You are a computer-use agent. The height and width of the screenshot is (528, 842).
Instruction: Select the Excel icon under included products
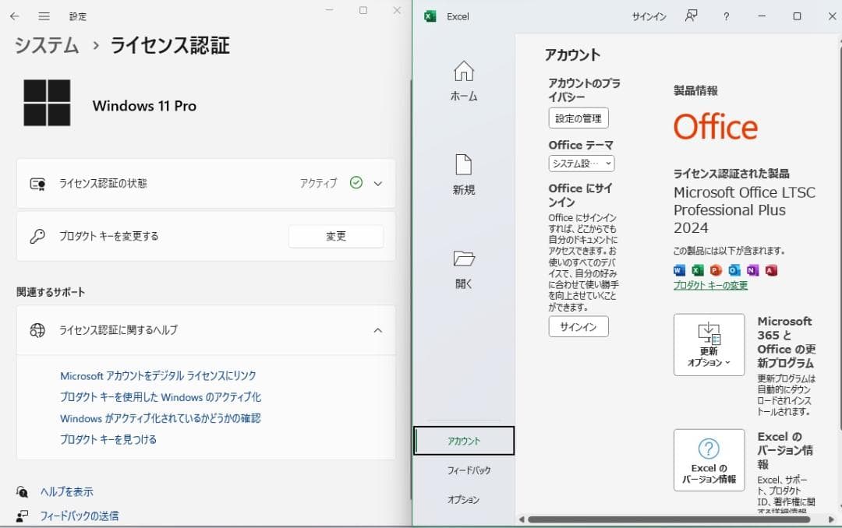(697, 269)
